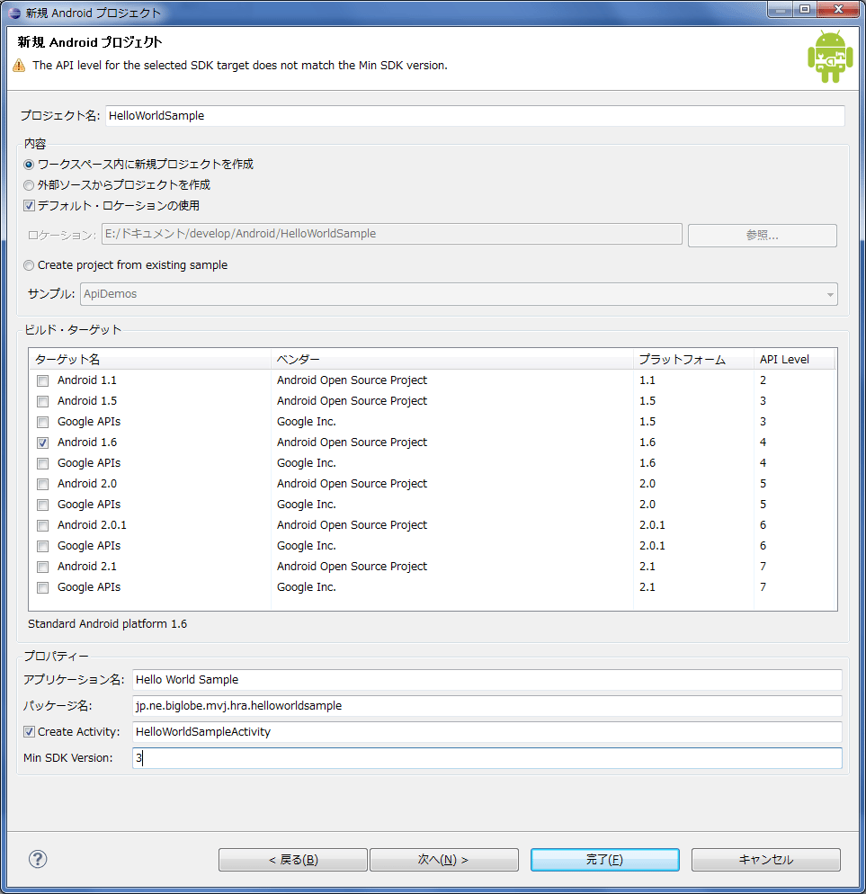Check the Android 2.1 target checkbox
The width and height of the screenshot is (866, 894).
click(x=43, y=567)
